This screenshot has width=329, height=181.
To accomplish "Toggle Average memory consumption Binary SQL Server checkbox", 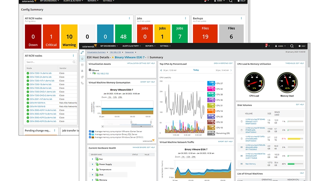I will [x=90, y=134].
